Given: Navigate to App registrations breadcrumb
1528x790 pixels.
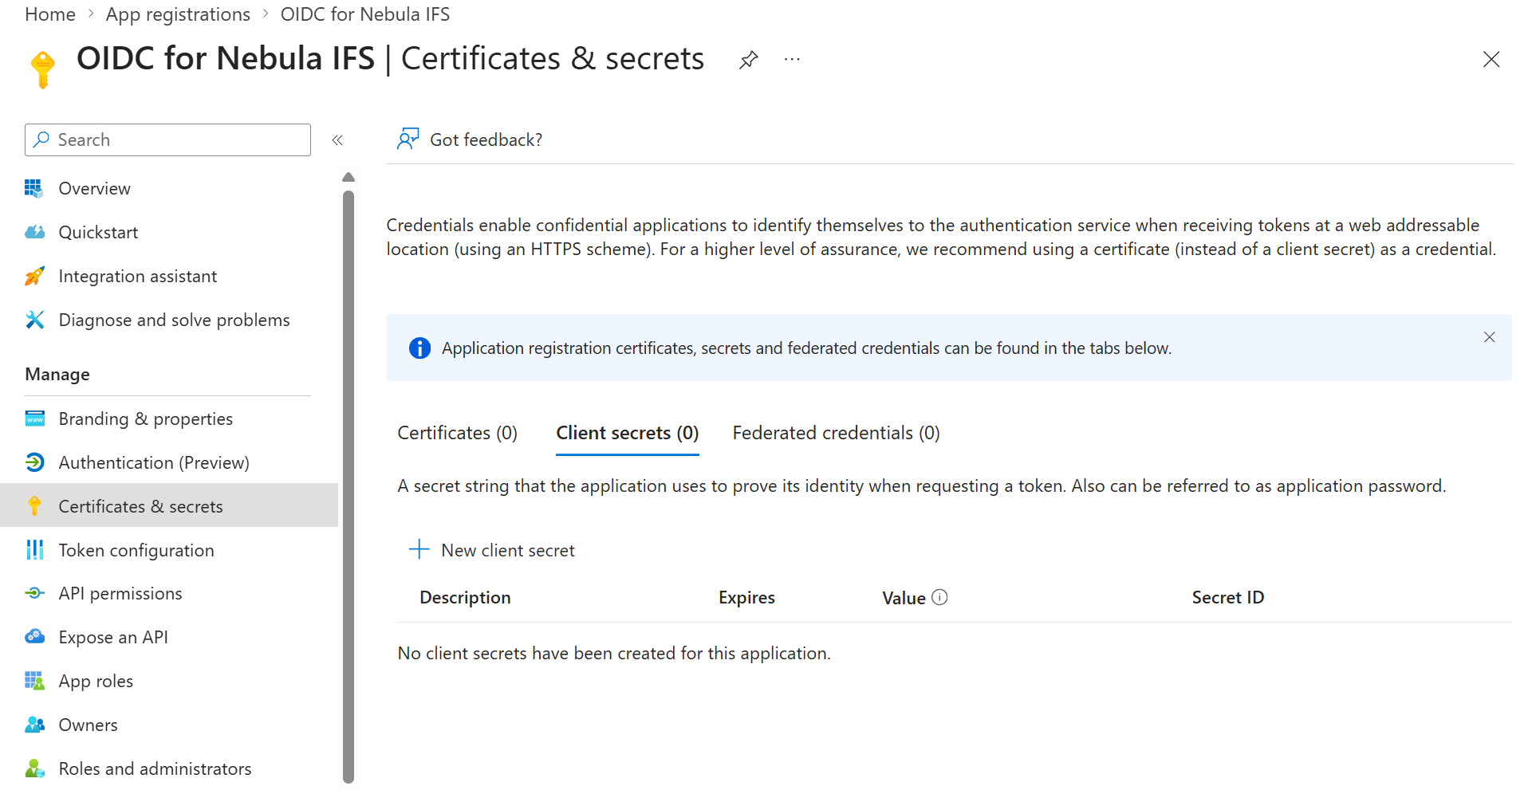Looking at the screenshot, I should tap(178, 14).
